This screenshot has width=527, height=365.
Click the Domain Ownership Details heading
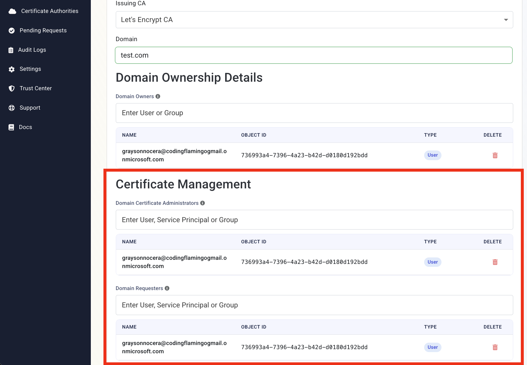[189, 78]
